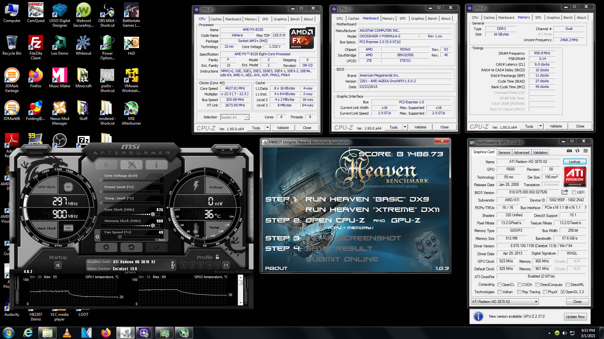Switch to the Advanced tab in GPU-Z
The width and height of the screenshot is (604, 339).
(521, 153)
